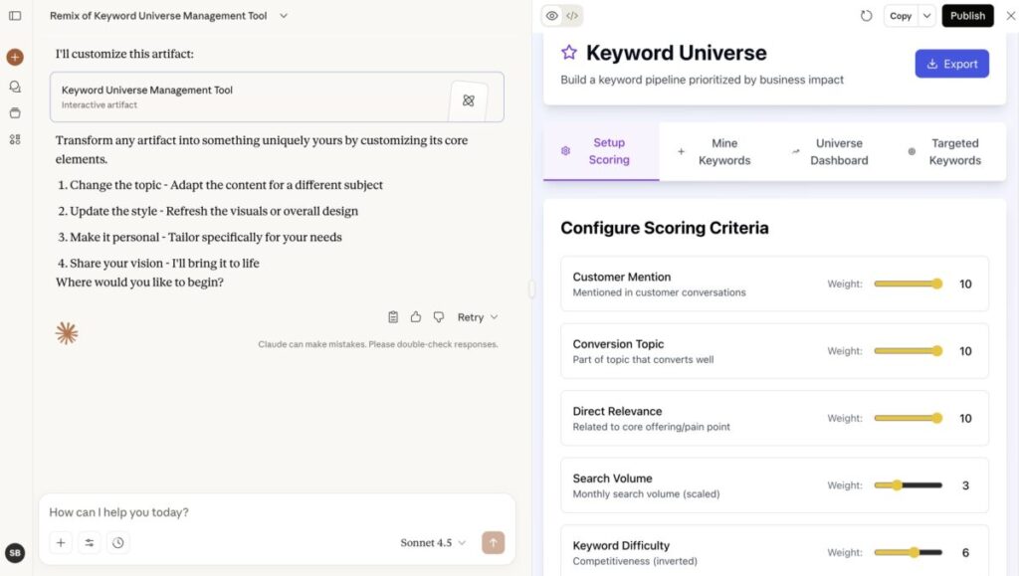Send the message with arrow button
Screen dimensions: 1019x576
pos(494,542)
